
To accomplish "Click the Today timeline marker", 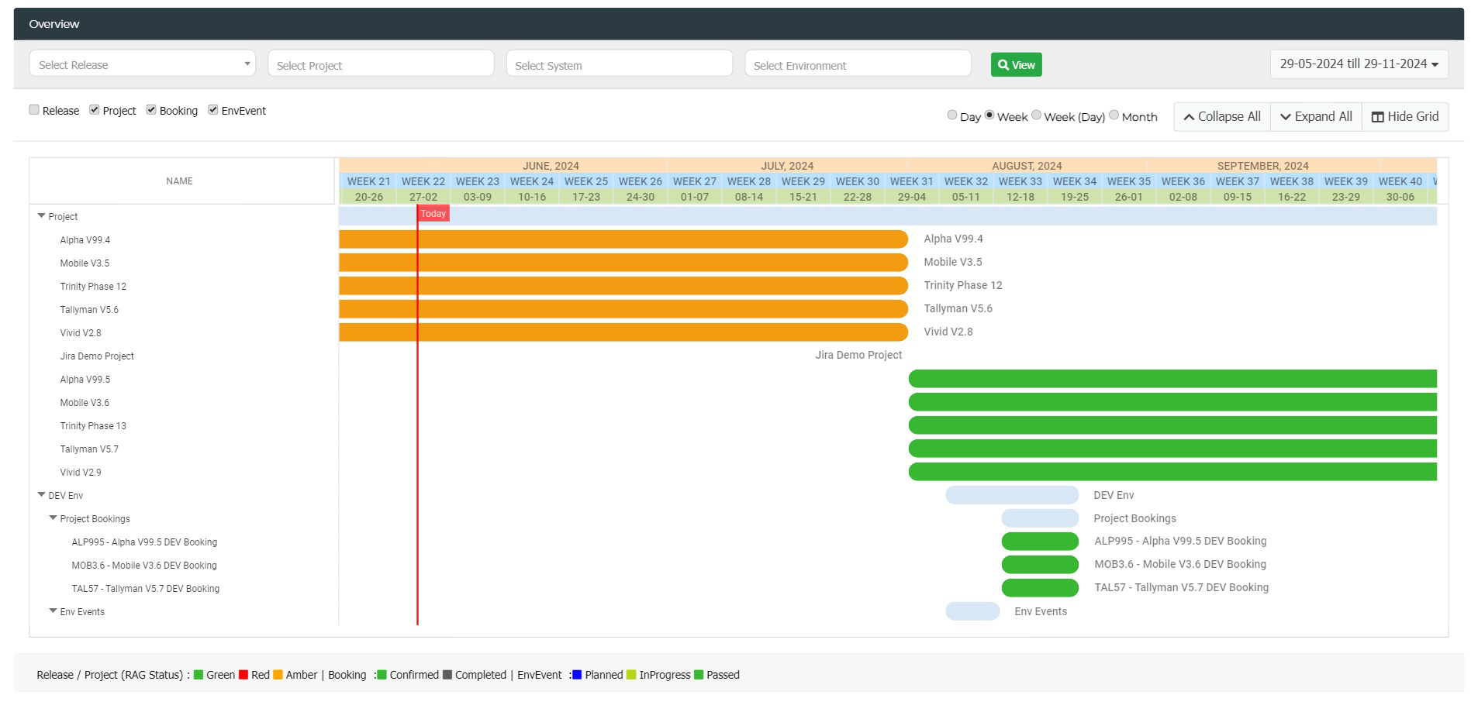I will 433,214.
